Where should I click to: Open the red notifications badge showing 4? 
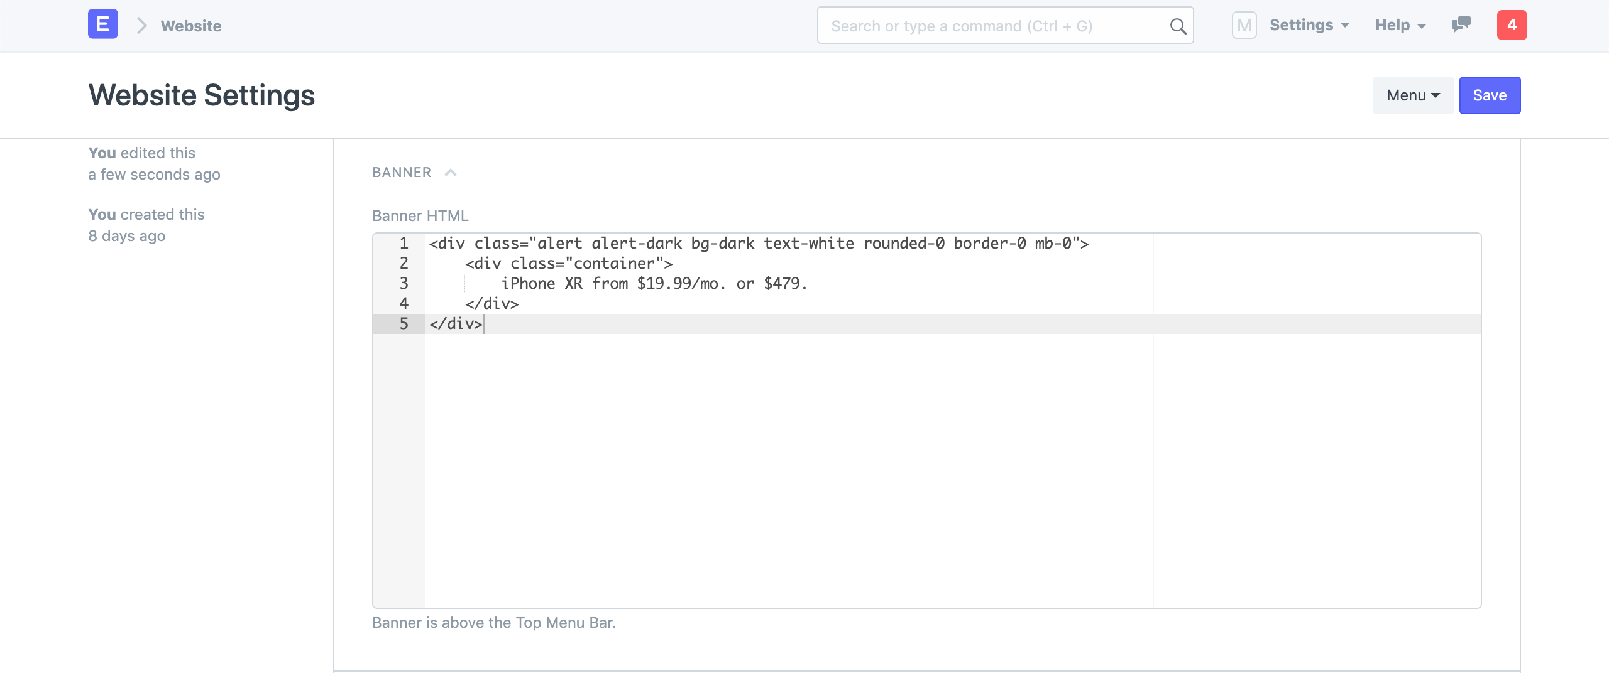point(1512,25)
